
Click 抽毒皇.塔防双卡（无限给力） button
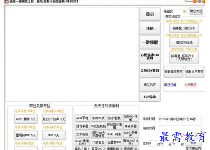184,57
